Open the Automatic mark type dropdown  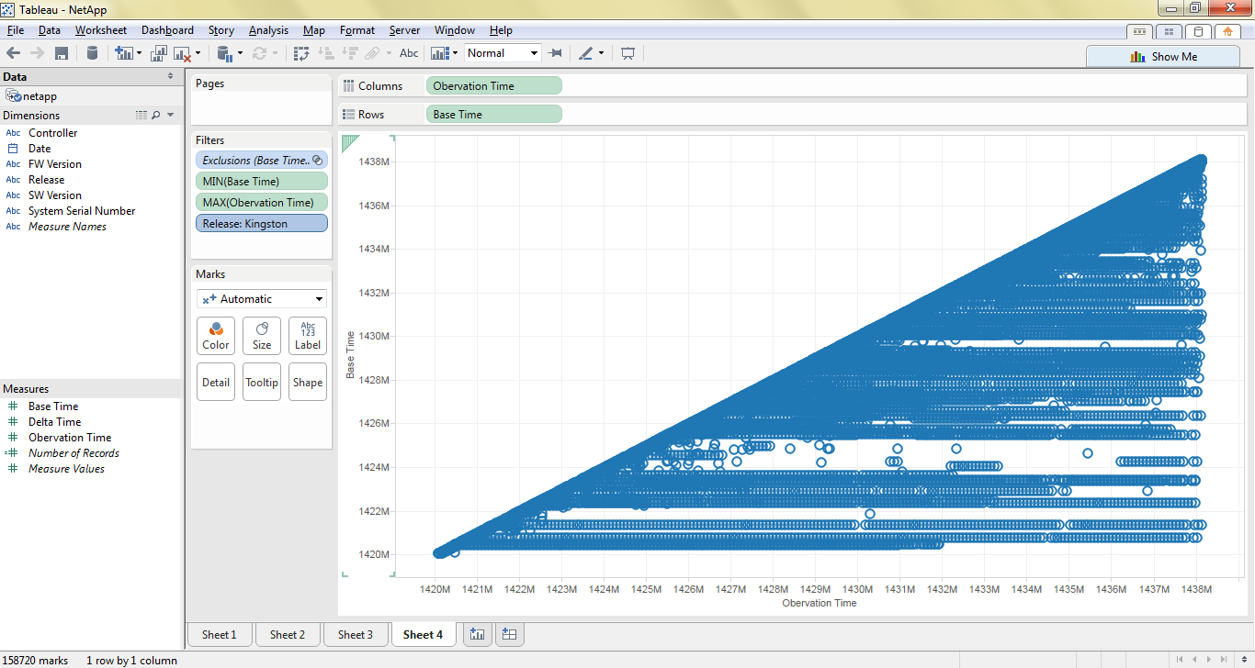click(262, 299)
